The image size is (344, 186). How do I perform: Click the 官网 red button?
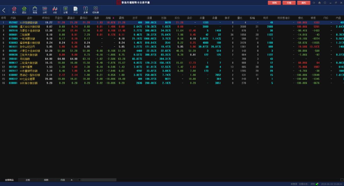pyautogui.click(x=274, y=3)
